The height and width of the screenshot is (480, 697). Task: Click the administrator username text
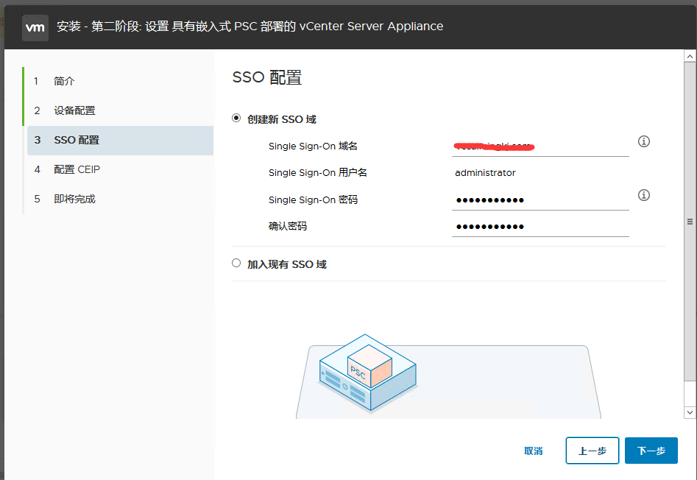tap(486, 173)
